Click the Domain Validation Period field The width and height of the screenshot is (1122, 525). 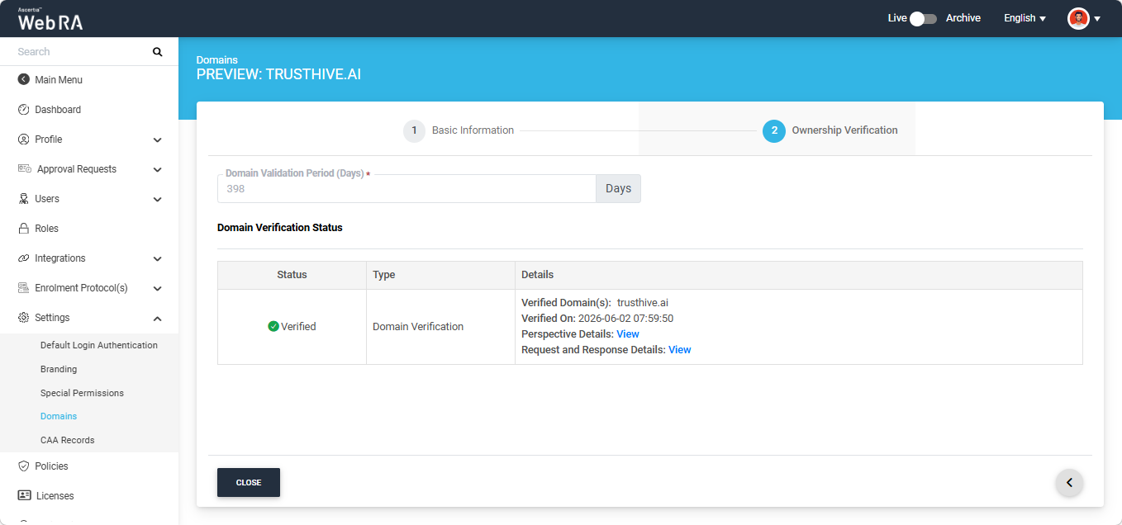click(x=406, y=188)
